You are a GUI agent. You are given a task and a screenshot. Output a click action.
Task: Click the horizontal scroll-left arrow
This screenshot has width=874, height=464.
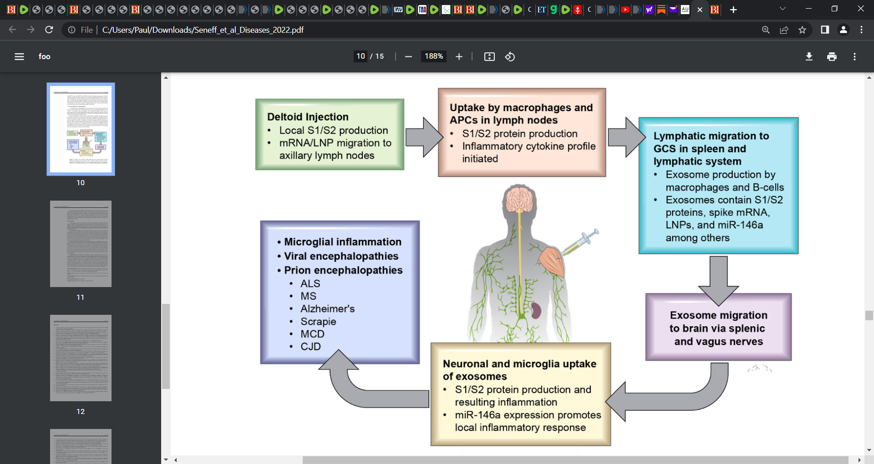point(175,460)
